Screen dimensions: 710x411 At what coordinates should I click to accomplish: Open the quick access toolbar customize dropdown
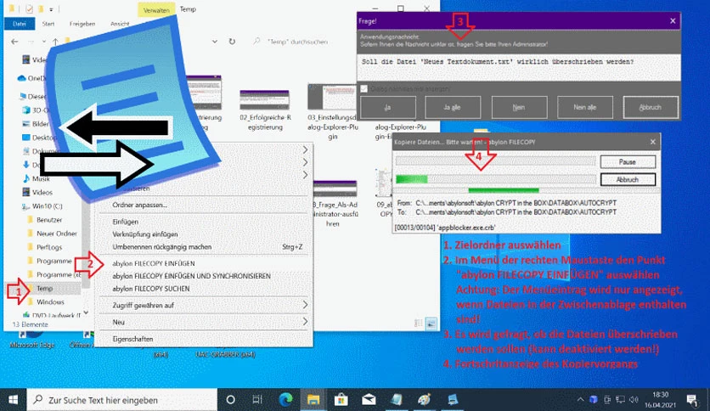pos(51,9)
